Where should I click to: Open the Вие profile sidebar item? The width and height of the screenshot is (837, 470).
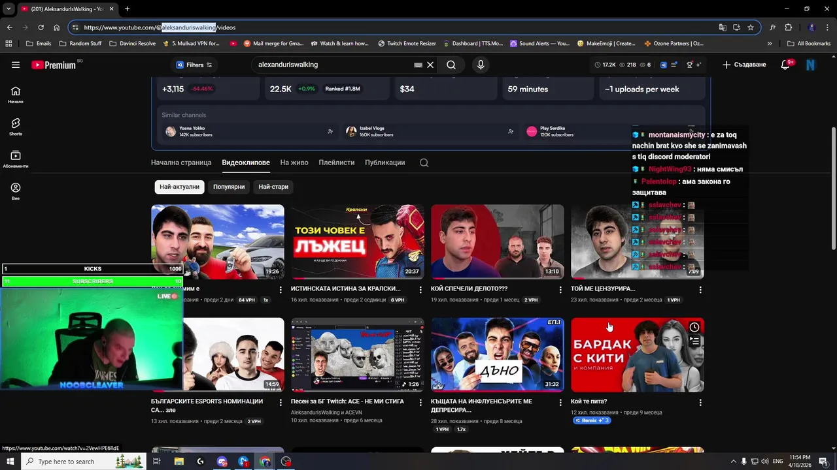(x=16, y=191)
